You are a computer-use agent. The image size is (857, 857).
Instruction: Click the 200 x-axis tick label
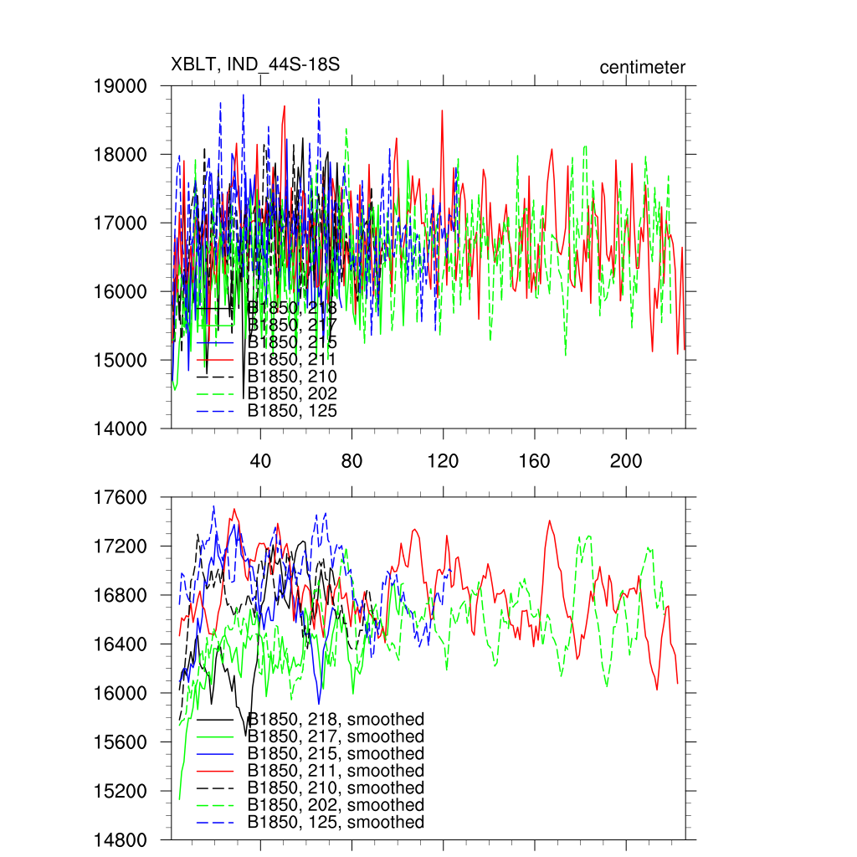pyautogui.click(x=625, y=461)
